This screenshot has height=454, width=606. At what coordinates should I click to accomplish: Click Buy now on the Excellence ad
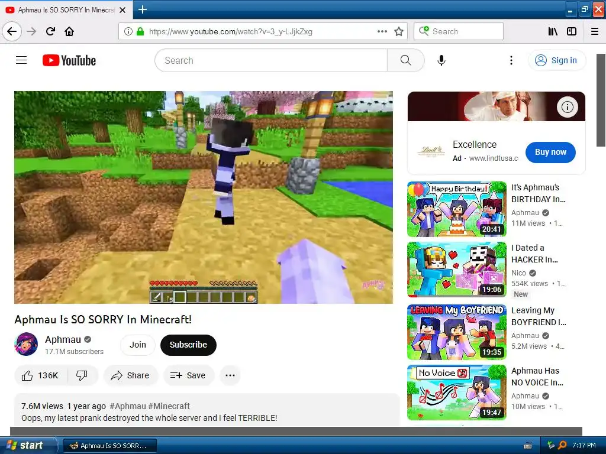550,152
